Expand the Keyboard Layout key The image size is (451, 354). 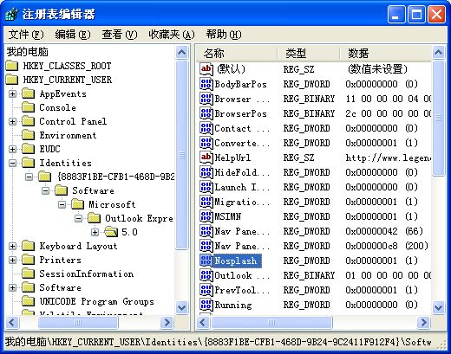[x=12, y=246]
